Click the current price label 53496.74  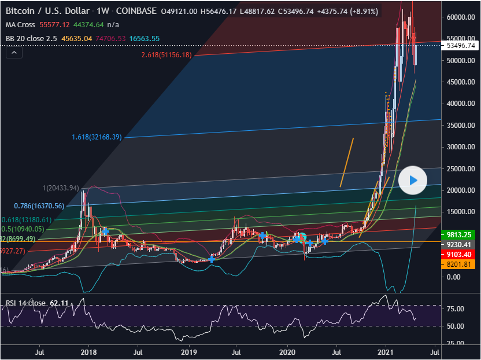[x=460, y=46]
